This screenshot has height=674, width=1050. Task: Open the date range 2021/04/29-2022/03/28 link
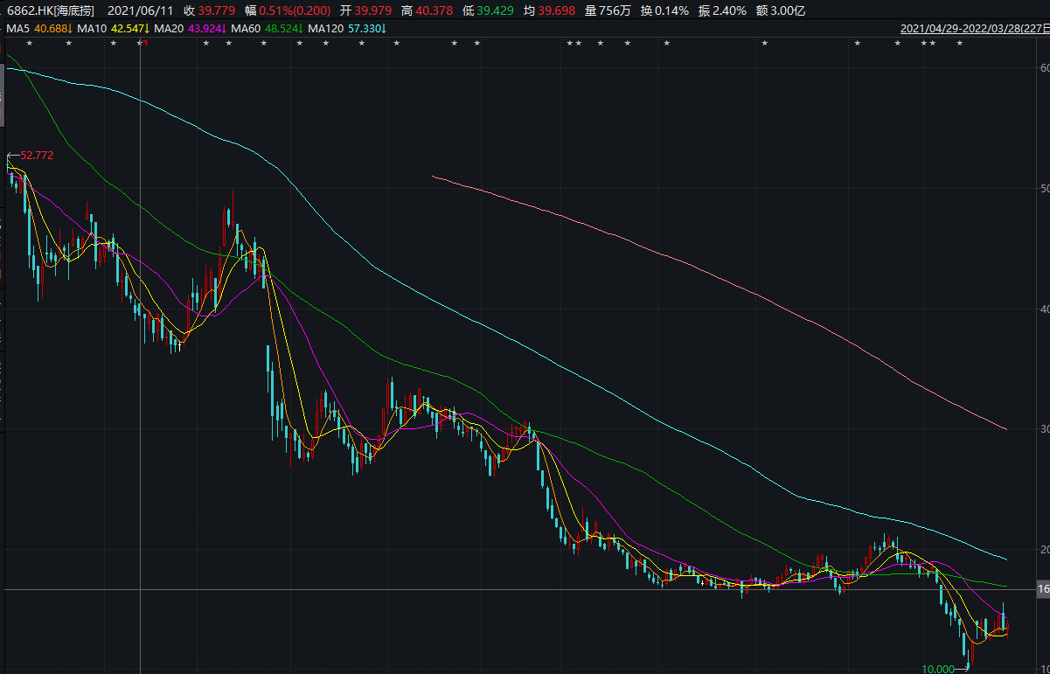(x=975, y=29)
